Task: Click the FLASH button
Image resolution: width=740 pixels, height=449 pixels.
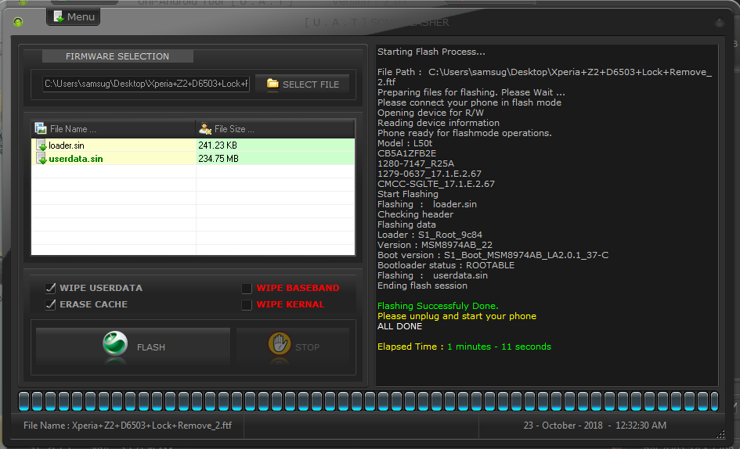Action: pos(133,347)
